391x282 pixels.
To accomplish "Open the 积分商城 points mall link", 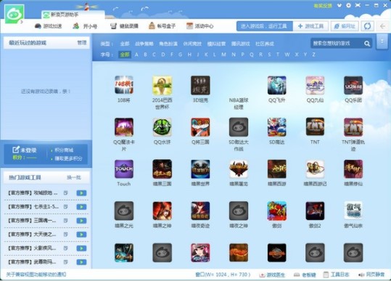I will tap(64, 150).
